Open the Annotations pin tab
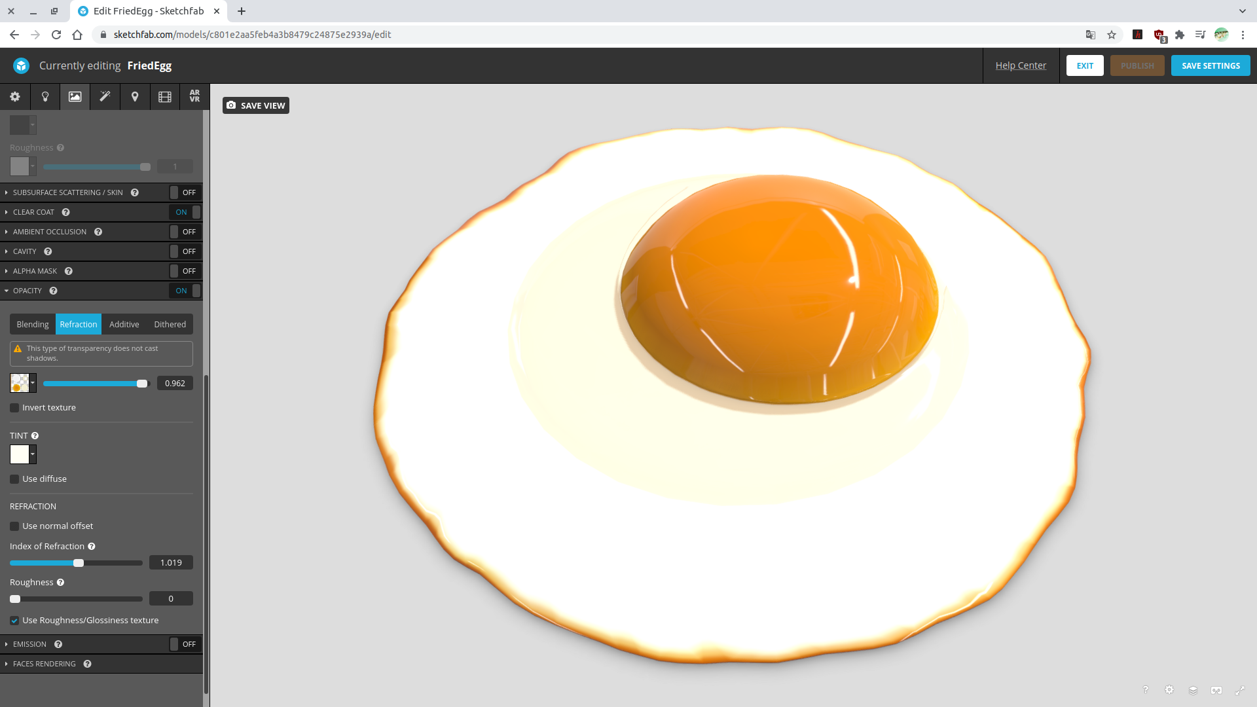 click(x=135, y=97)
